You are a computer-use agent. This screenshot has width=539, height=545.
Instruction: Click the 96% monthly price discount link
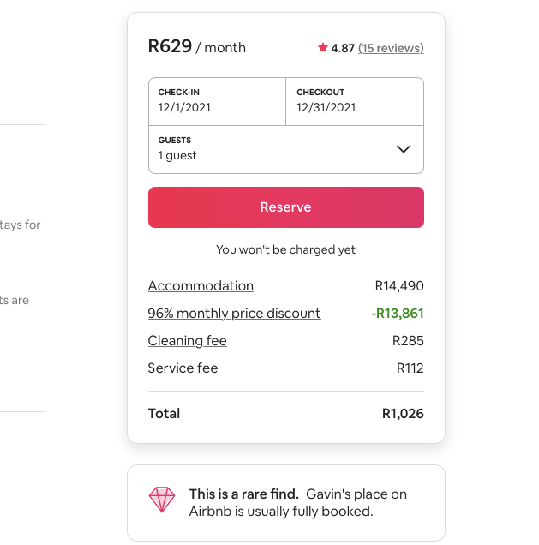click(x=234, y=314)
